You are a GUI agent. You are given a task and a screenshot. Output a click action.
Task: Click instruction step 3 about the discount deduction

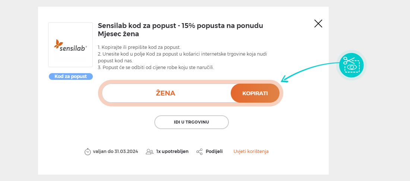[x=156, y=68]
